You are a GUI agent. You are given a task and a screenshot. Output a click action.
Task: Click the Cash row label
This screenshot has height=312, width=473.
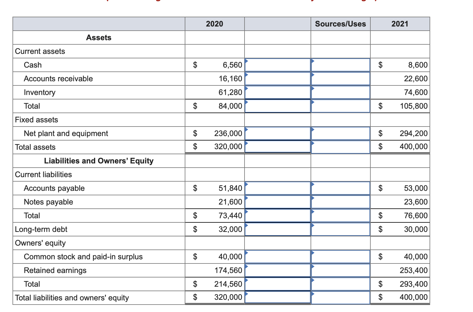point(33,65)
